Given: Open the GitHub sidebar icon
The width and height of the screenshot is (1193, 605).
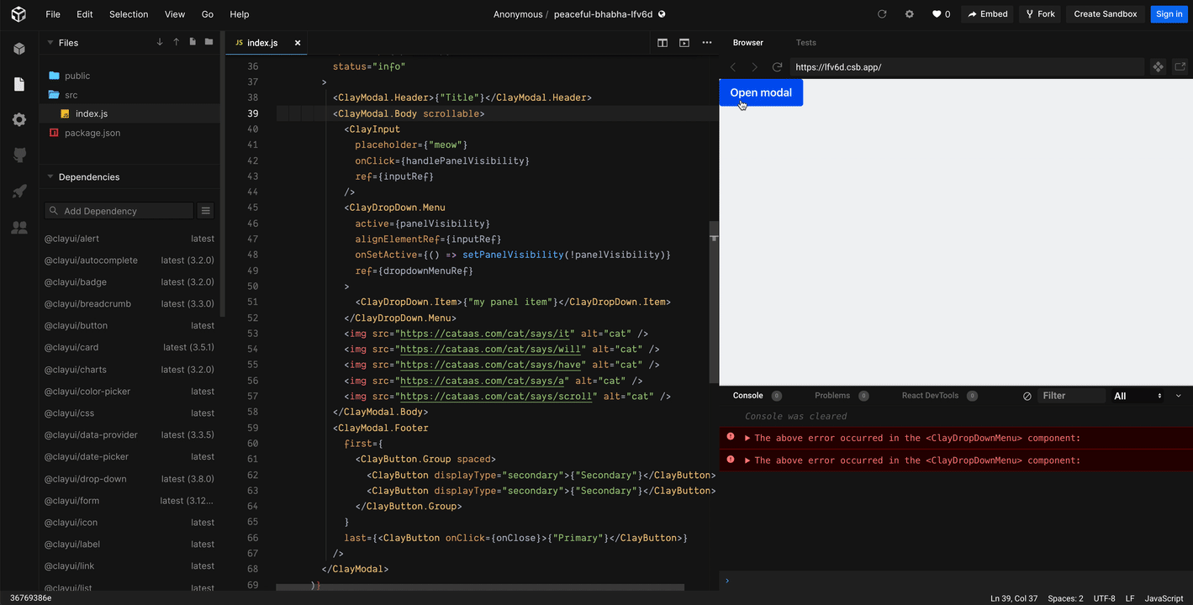Looking at the screenshot, I should (x=18, y=155).
